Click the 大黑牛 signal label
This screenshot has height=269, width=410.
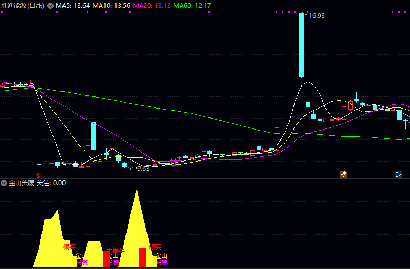[115, 250]
